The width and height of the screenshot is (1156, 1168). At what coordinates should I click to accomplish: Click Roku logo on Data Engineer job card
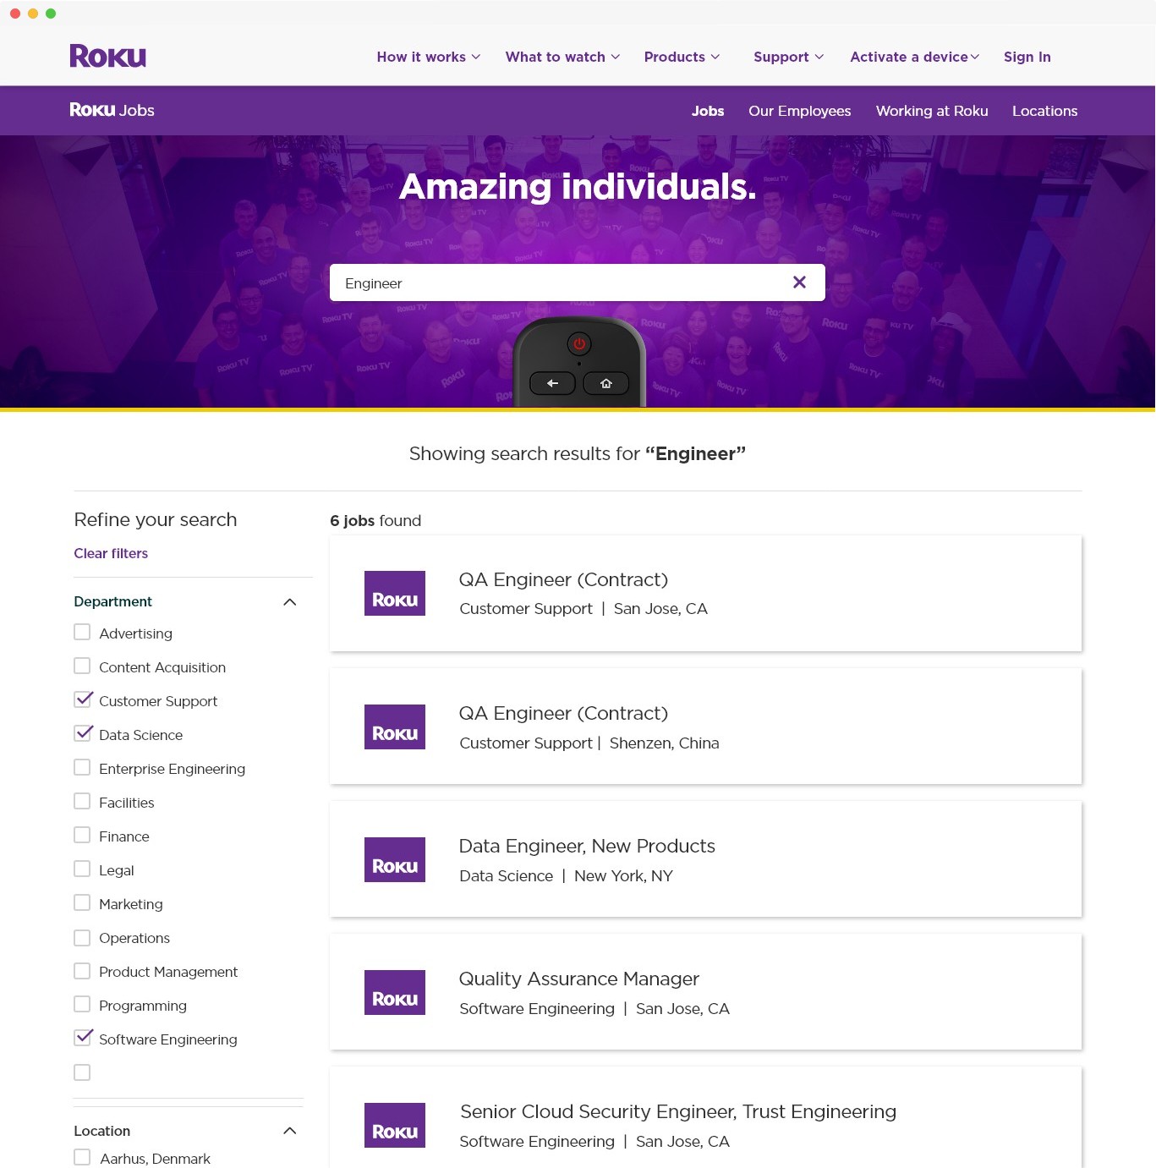pos(395,859)
